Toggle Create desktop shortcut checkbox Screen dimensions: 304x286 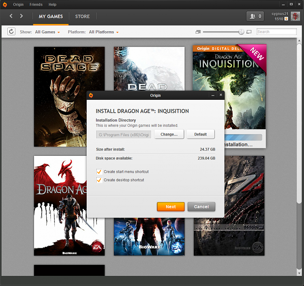point(99,180)
